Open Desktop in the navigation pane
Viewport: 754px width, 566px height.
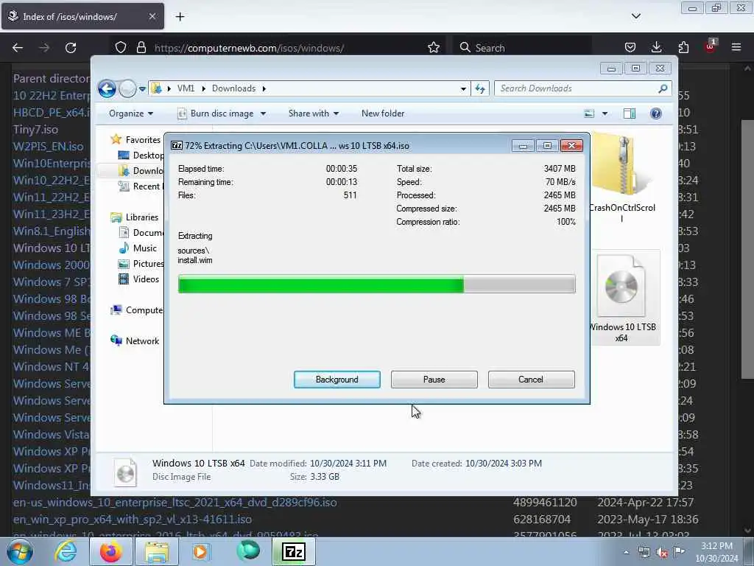click(141, 156)
